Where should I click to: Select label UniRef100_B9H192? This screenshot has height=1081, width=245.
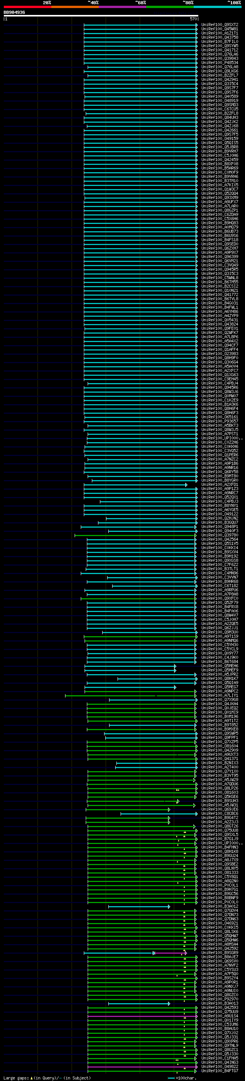(x=220, y=556)
